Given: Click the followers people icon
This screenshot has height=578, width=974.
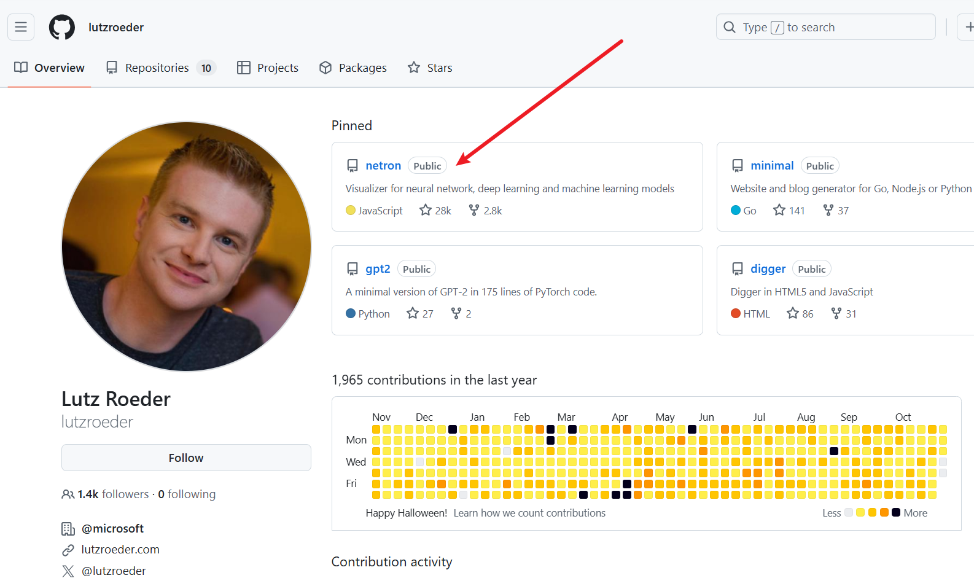Looking at the screenshot, I should tap(68, 494).
